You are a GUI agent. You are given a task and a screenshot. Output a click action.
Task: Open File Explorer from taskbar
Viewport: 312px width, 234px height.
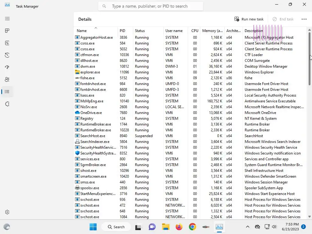tap(165, 227)
